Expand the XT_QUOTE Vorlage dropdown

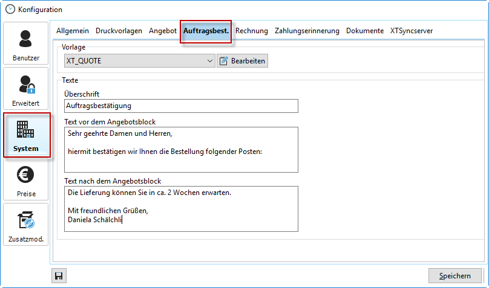(210, 60)
